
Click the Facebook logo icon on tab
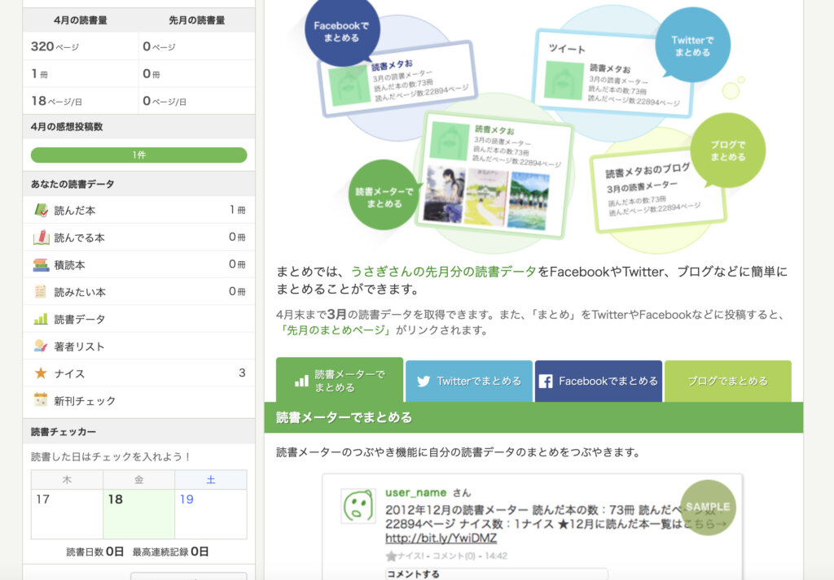click(x=546, y=382)
